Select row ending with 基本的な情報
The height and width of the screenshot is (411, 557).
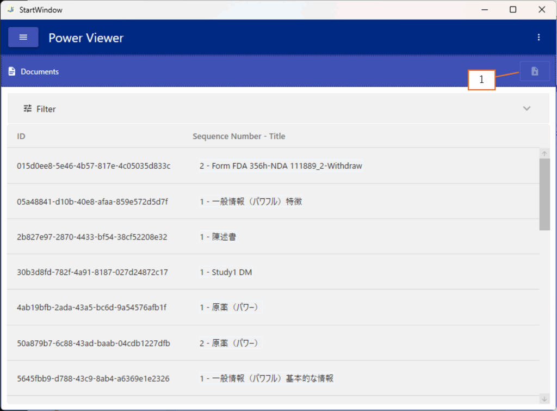266,378
